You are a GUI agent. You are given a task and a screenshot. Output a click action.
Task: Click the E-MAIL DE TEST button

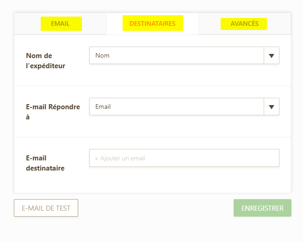(46, 208)
